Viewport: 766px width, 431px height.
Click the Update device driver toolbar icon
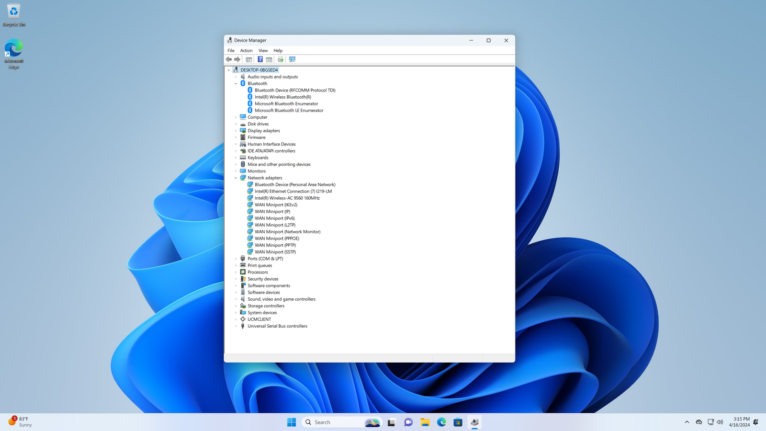(281, 59)
